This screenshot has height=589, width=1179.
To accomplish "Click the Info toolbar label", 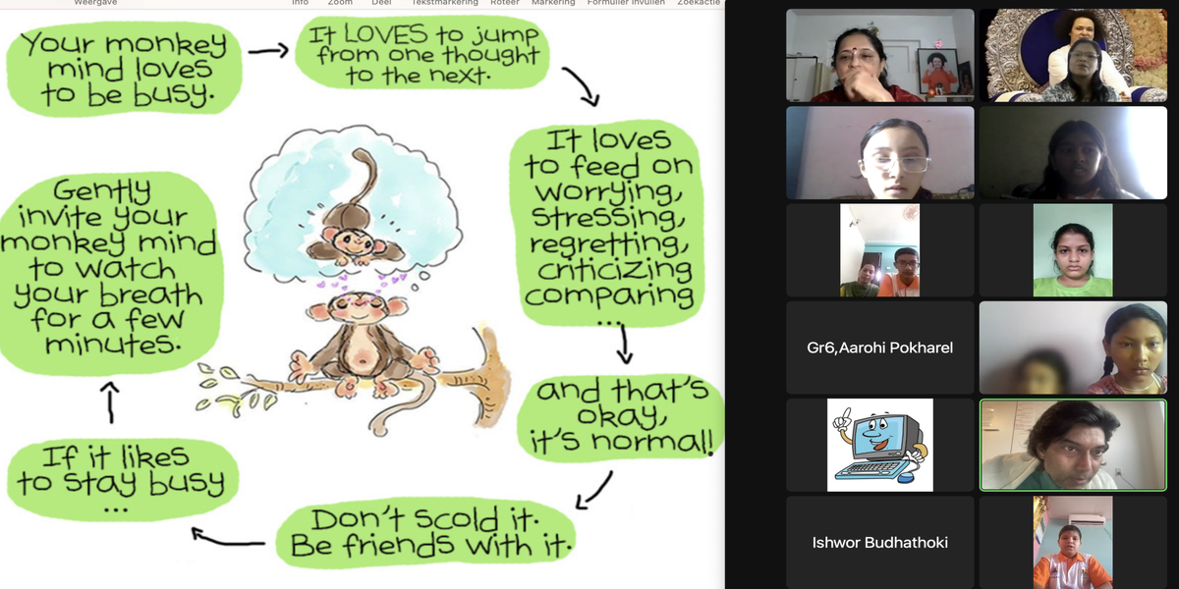I will [x=301, y=3].
